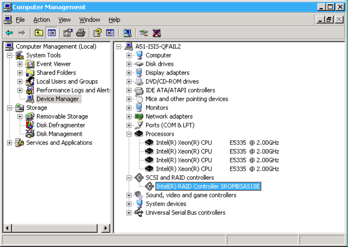Click the Up one level folder icon
The height and width of the screenshot is (247, 348).
click(x=39, y=33)
